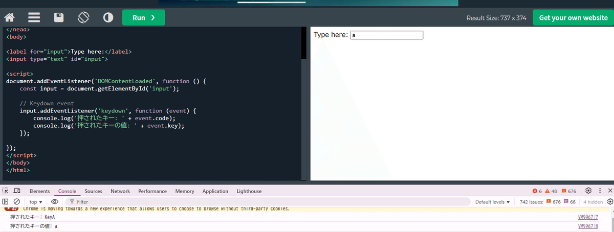Click the code line with getElementById
614x232 pixels.
click(x=100, y=88)
